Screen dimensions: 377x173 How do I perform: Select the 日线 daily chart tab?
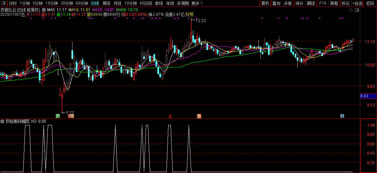tap(95, 3)
